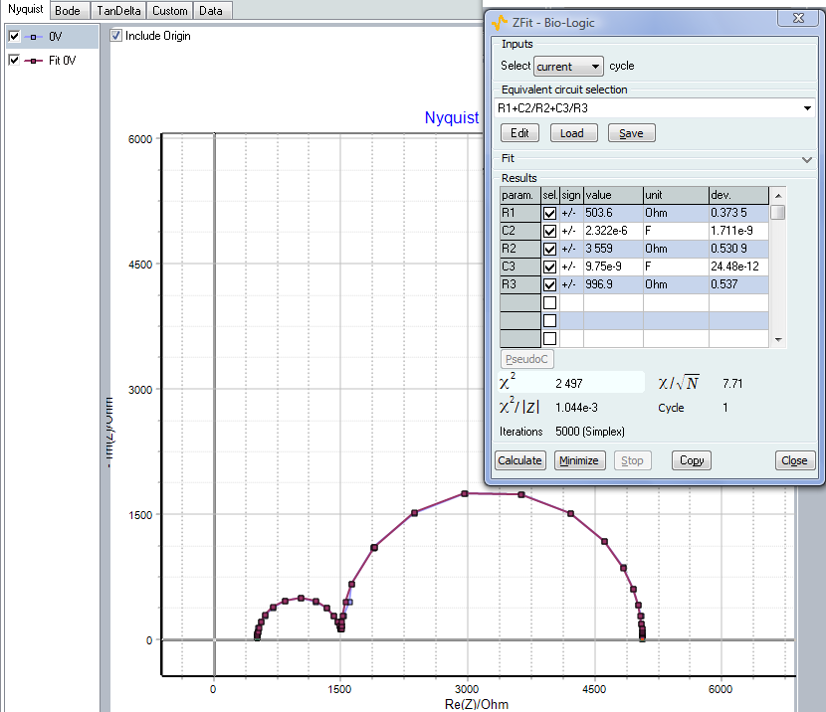Toggle the 0V trace checkbox
The width and height of the screenshot is (826, 712).
point(14,37)
